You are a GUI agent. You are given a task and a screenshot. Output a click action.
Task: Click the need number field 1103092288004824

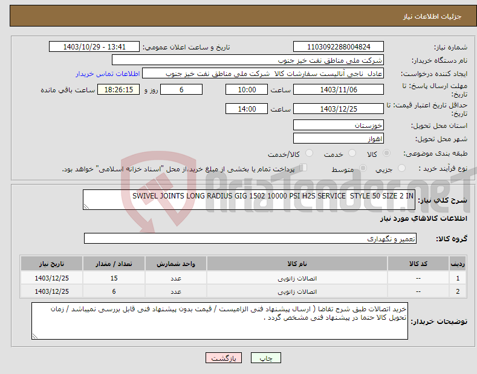(x=339, y=47)
